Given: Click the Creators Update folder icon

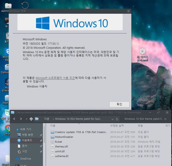Looking at the screenshot, I should (53, 132).
